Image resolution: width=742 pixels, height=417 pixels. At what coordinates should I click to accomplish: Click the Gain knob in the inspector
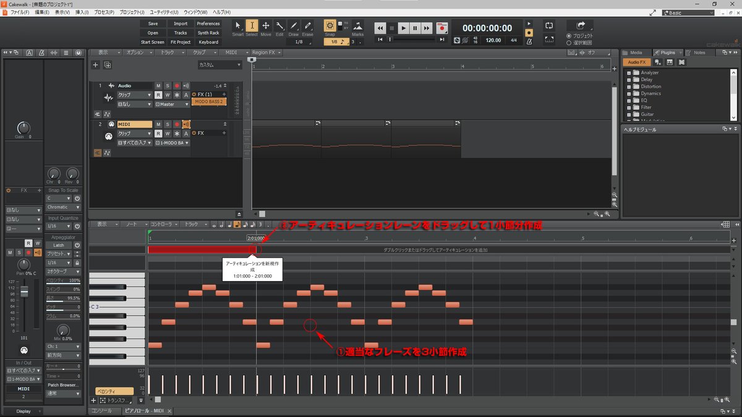coord(22,129)
